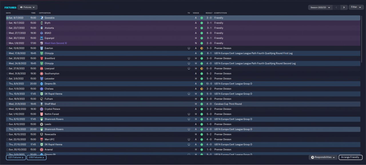Select the row marker beside Sun, 30/10/2022
This screenshot has height=165, width=366.
tap(7, 150)
